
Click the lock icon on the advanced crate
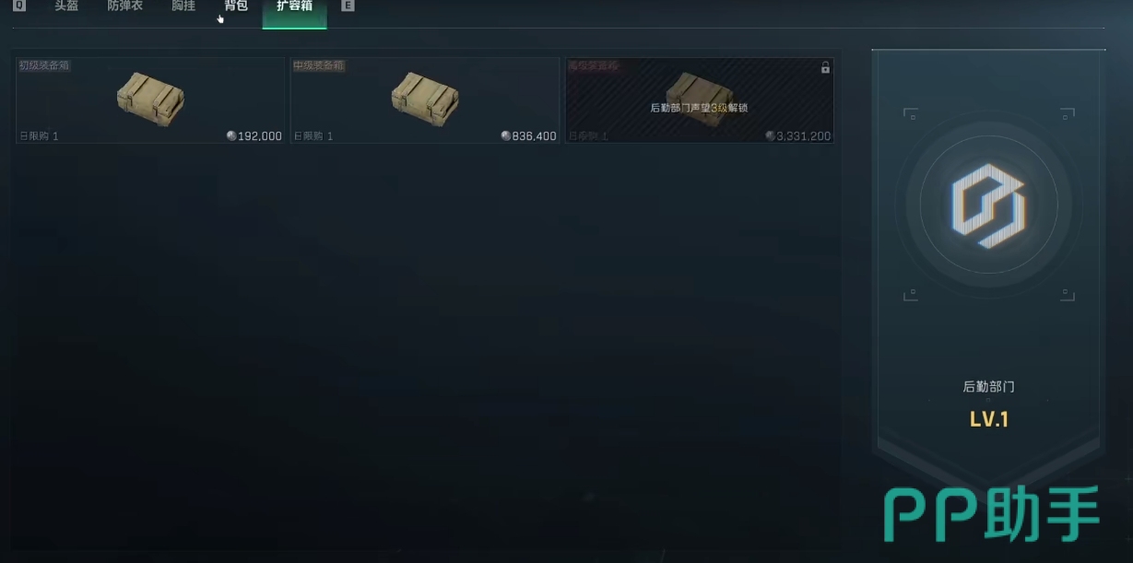coord(825,67)
